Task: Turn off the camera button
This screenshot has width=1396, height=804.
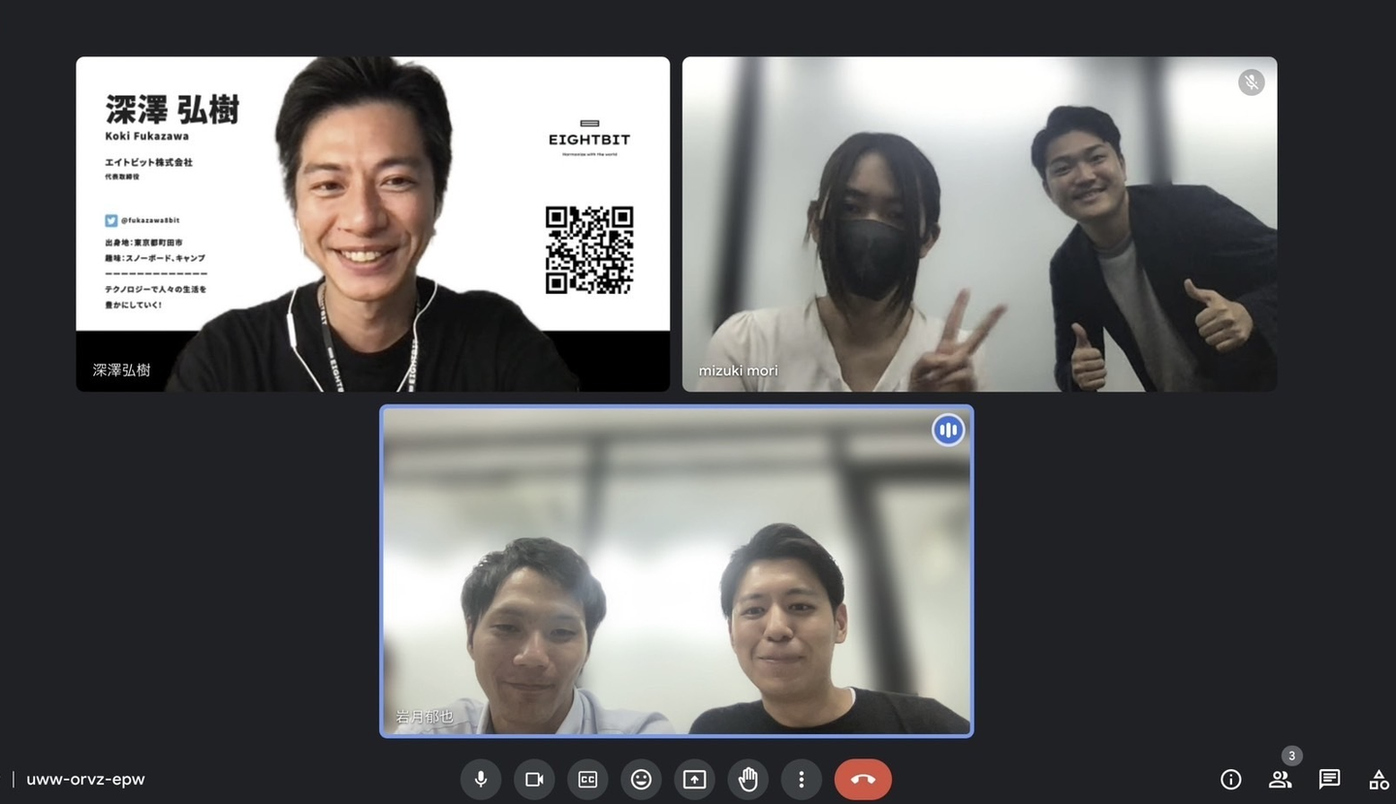Action: (x=534, y=779)
